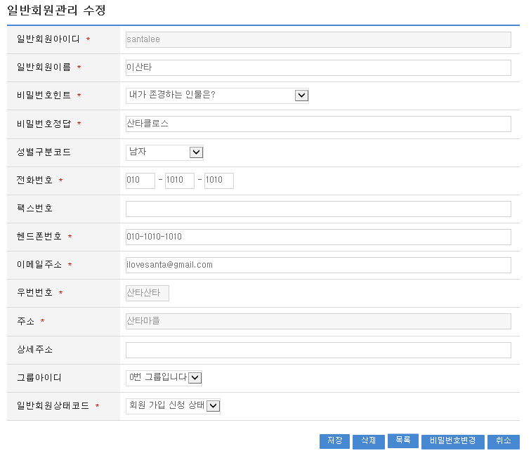Open the 비밀번호힌트 dropdown
The height and width of the screenshot is (458, 531).
coord(217,96)
